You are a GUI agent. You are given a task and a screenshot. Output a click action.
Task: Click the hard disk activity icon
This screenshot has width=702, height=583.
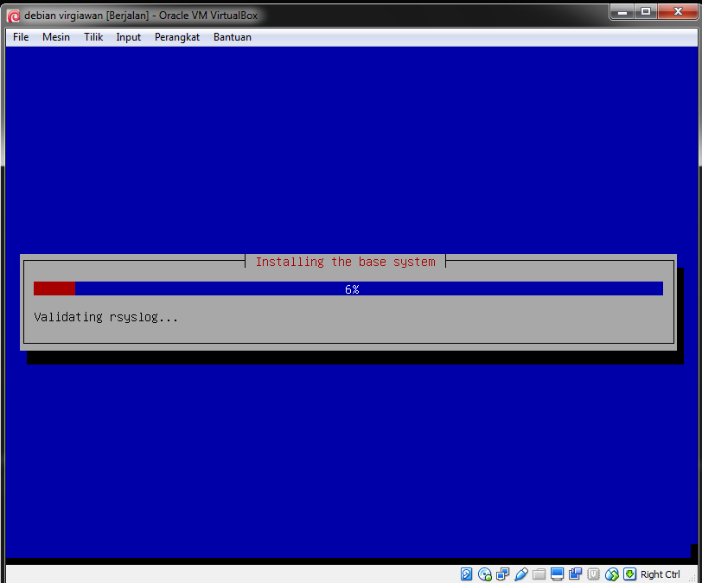click(466, 574)
